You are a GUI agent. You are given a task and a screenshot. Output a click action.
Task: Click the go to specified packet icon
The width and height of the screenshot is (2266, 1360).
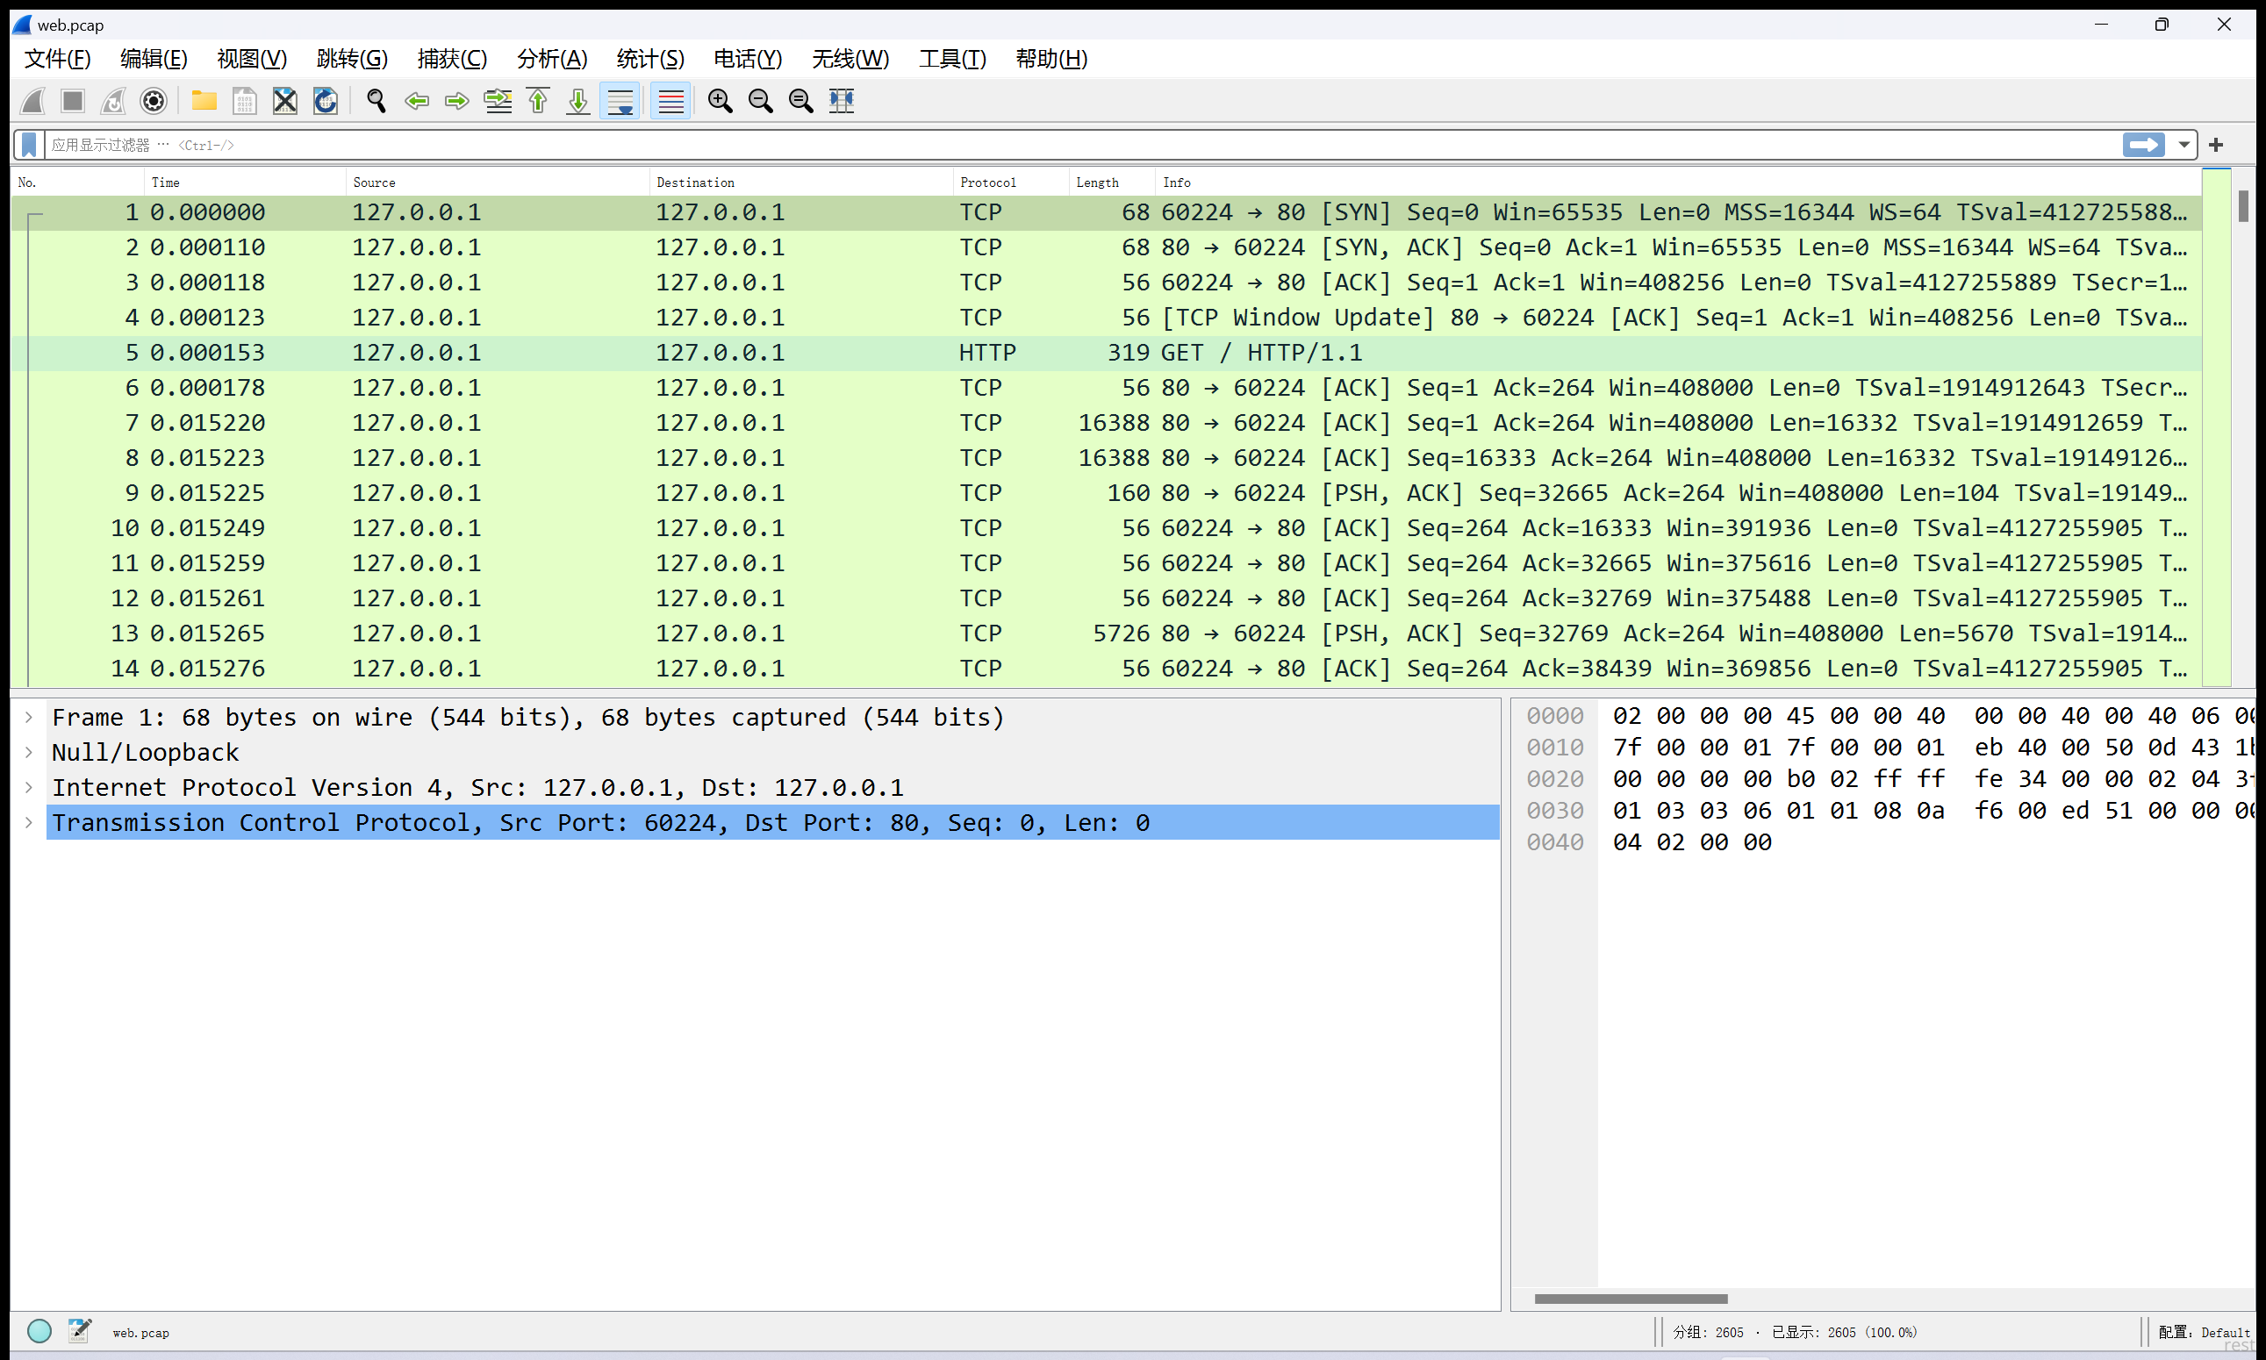498,101
